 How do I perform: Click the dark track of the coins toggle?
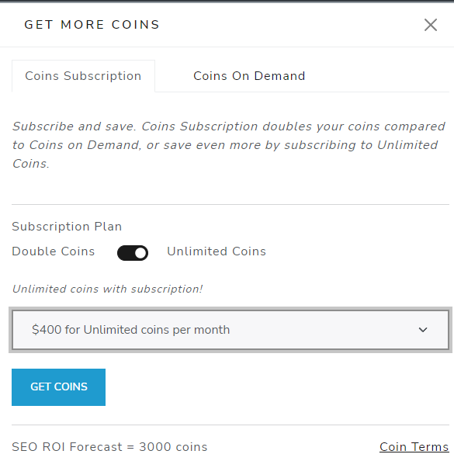(x=126, y=253)
